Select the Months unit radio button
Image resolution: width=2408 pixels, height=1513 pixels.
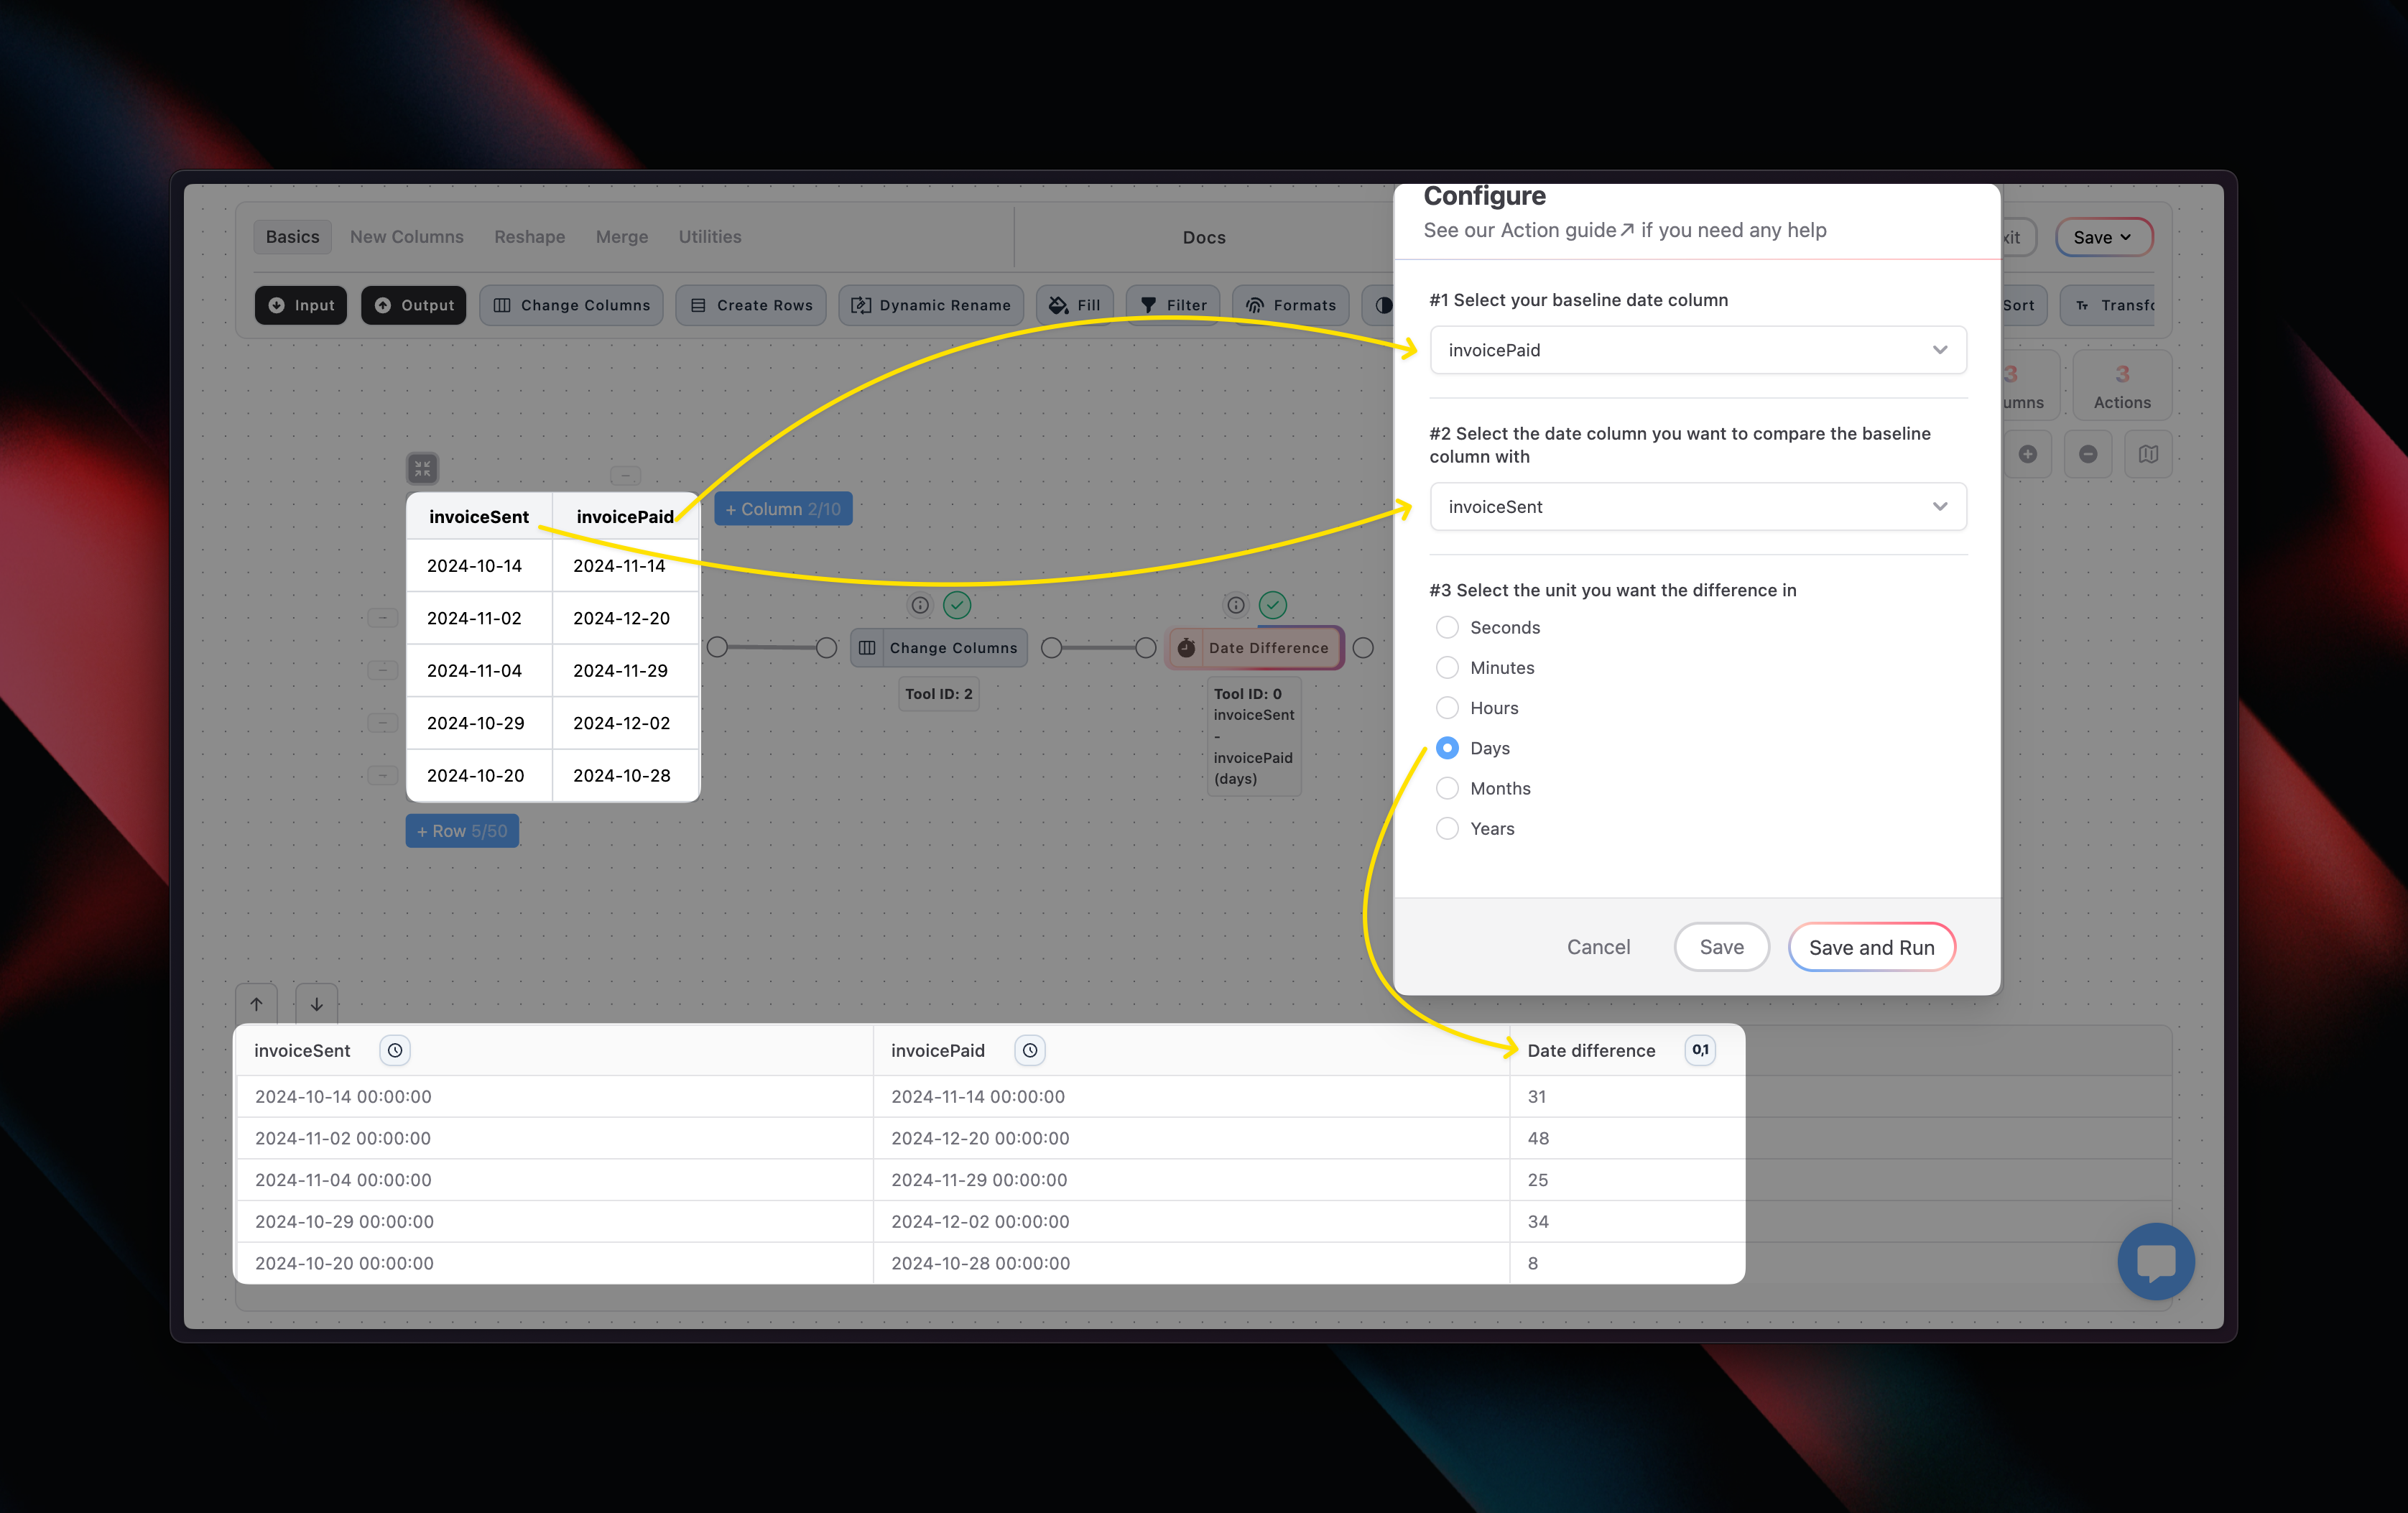1447,788
